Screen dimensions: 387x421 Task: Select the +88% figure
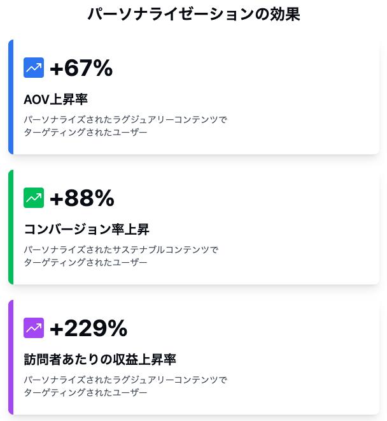[x=81, y=198]
